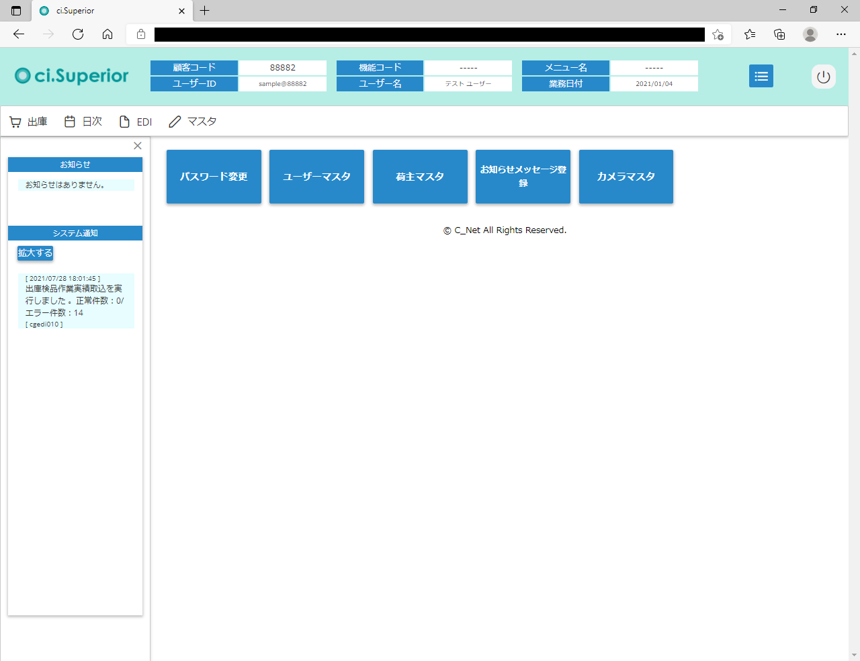Open カメラマスタ tile
Screen dimensions: 860x661
pyautogui.click(x=626, y=177)
